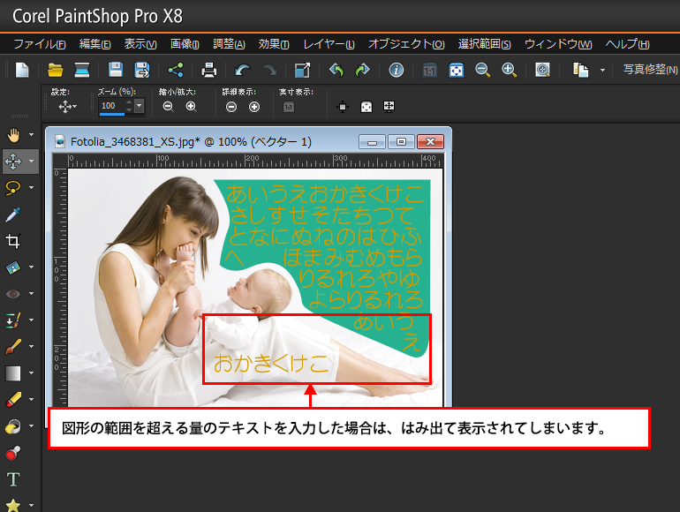Click the 詳細表示 minus button

(231, 107)
